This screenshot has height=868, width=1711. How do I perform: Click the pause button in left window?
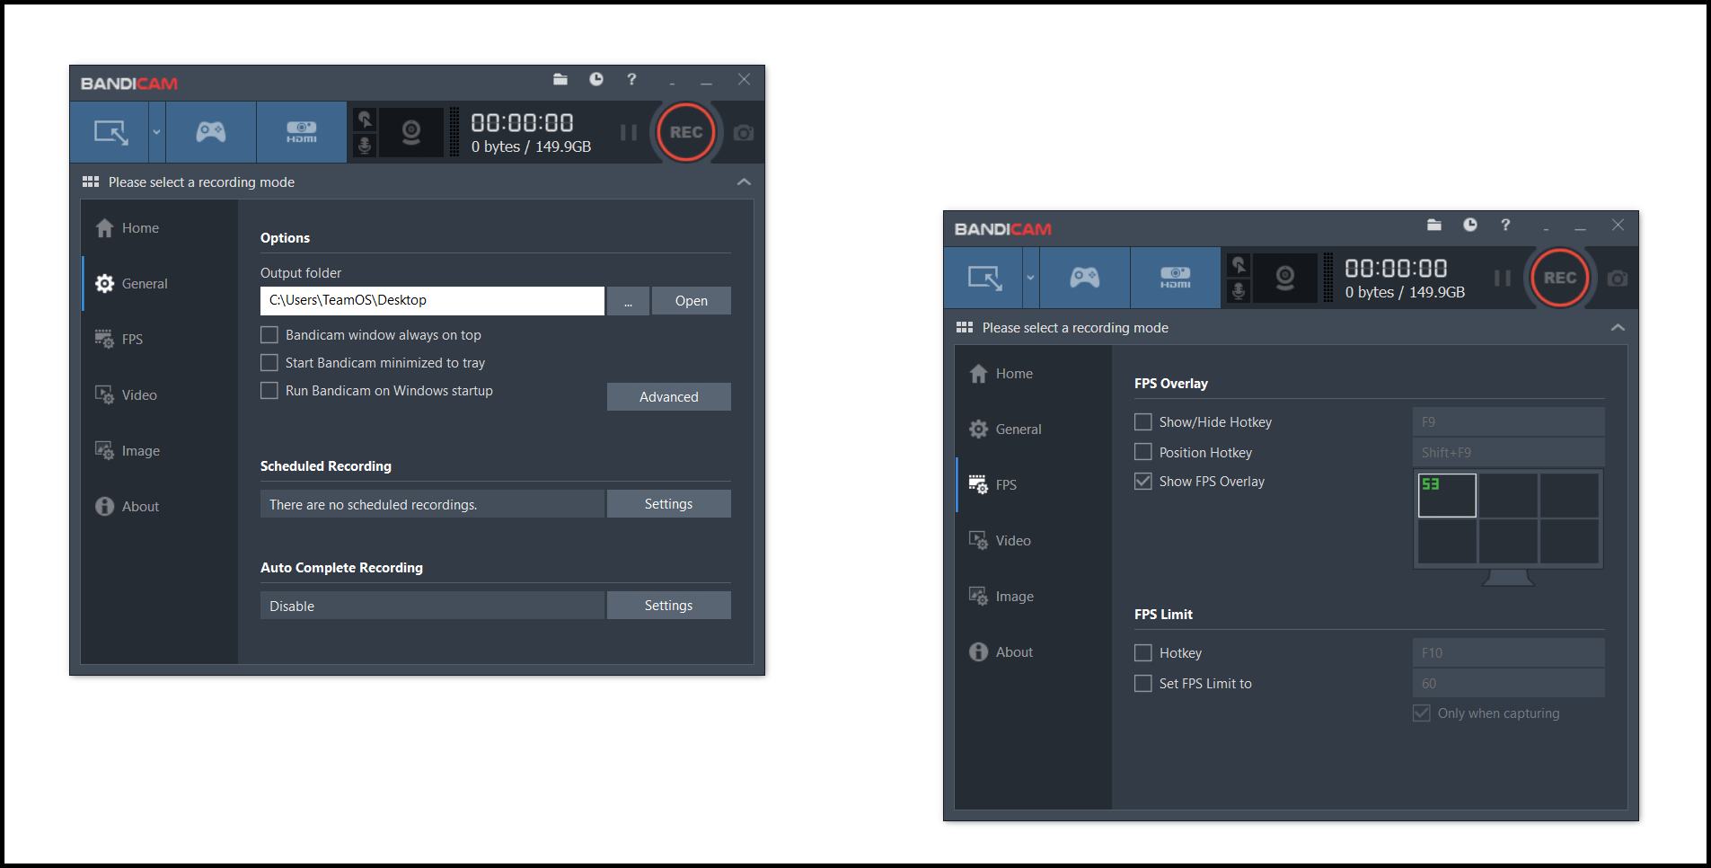[x=629, y=132]
